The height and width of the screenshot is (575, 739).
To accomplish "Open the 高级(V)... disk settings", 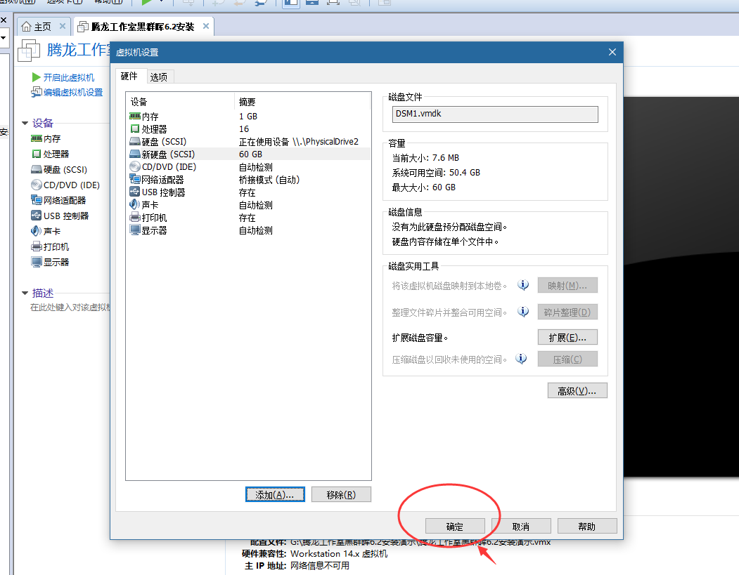I will click(x=577, y=391).
